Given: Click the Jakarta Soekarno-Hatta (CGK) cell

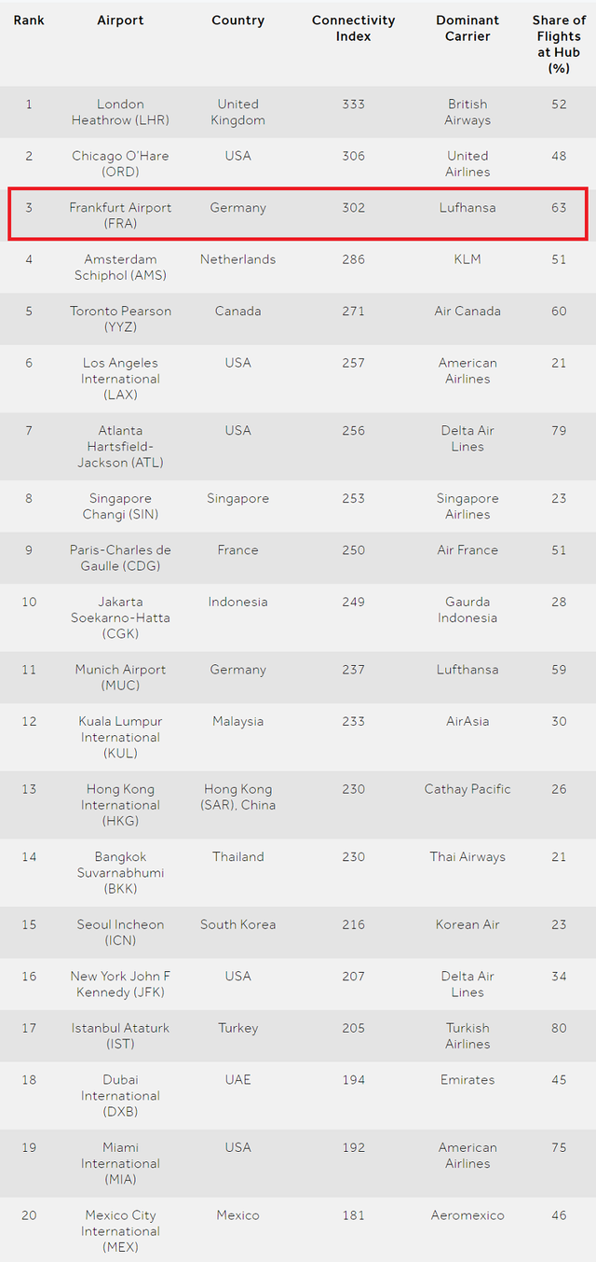Looking at the screenshot, I should tap(120, 617).
